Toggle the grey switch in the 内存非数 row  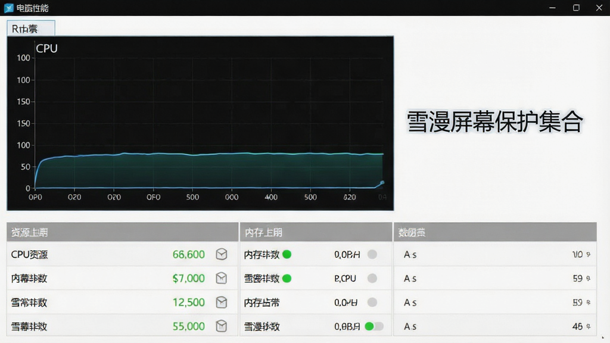[372, 254]
